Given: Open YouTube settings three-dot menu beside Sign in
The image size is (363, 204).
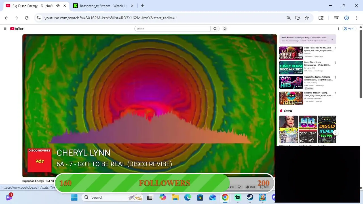Looking at the screenshot, I should [338, 29].
